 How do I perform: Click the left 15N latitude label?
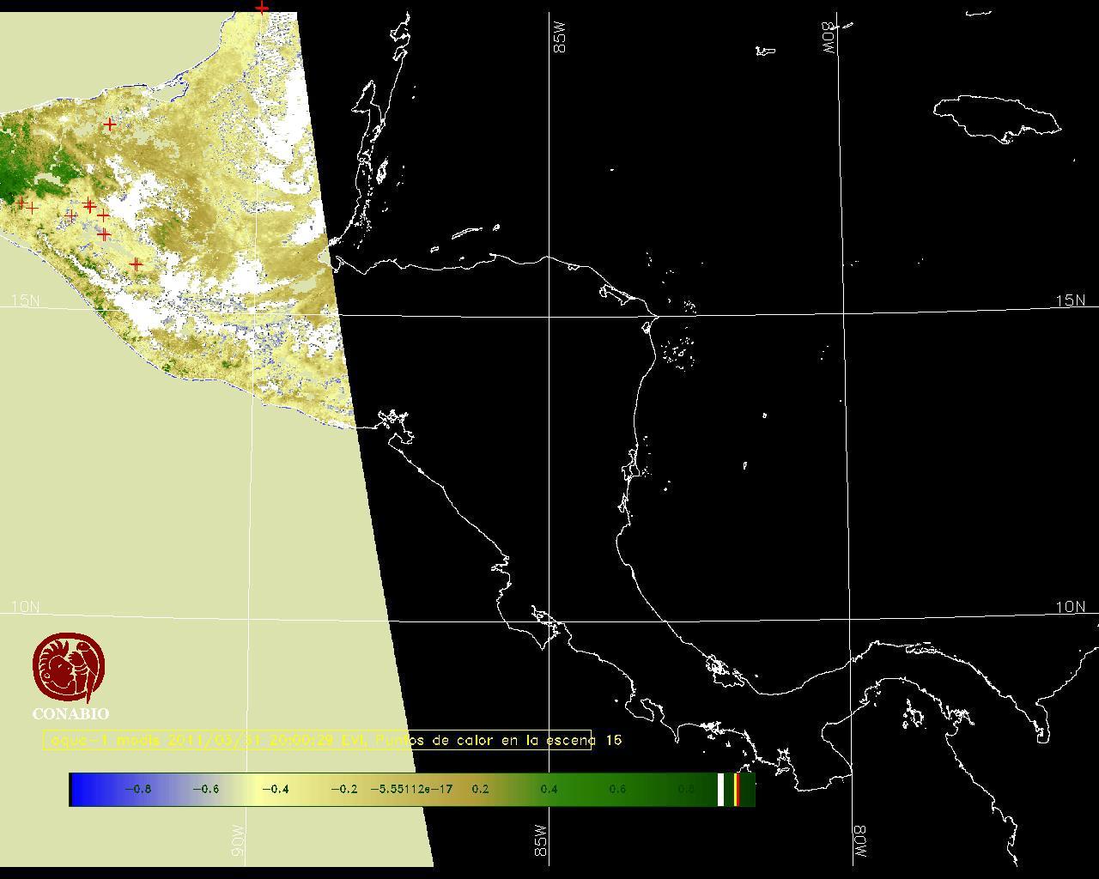pyautogui.click(x=25, y=301)
